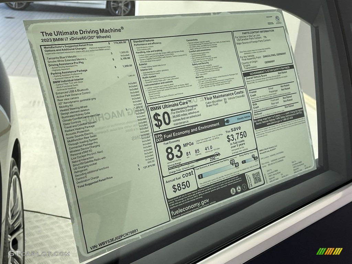The image size is (352, 264).
Task: Click Government 5-Star Safety Ratings header
Action: tap(269, 71)
